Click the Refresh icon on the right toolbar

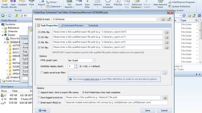pos(184,16)
